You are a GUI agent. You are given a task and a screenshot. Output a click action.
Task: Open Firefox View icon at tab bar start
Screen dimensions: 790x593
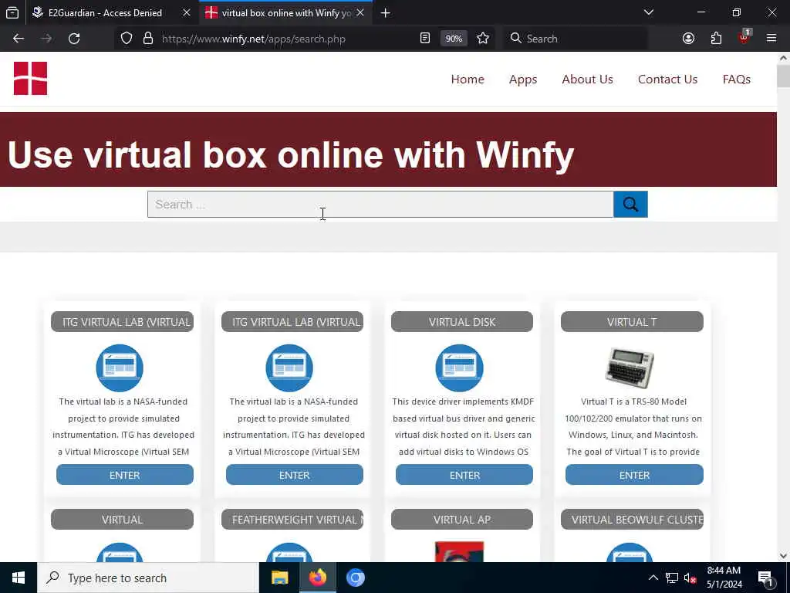click(12, 12)
